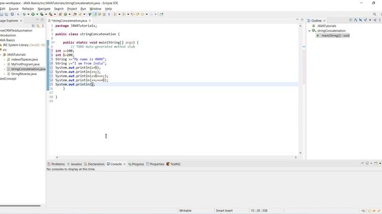The image size is (382, 214).
Task: Switch to the Javadoc tab
Action: click(x=74, y=164)
